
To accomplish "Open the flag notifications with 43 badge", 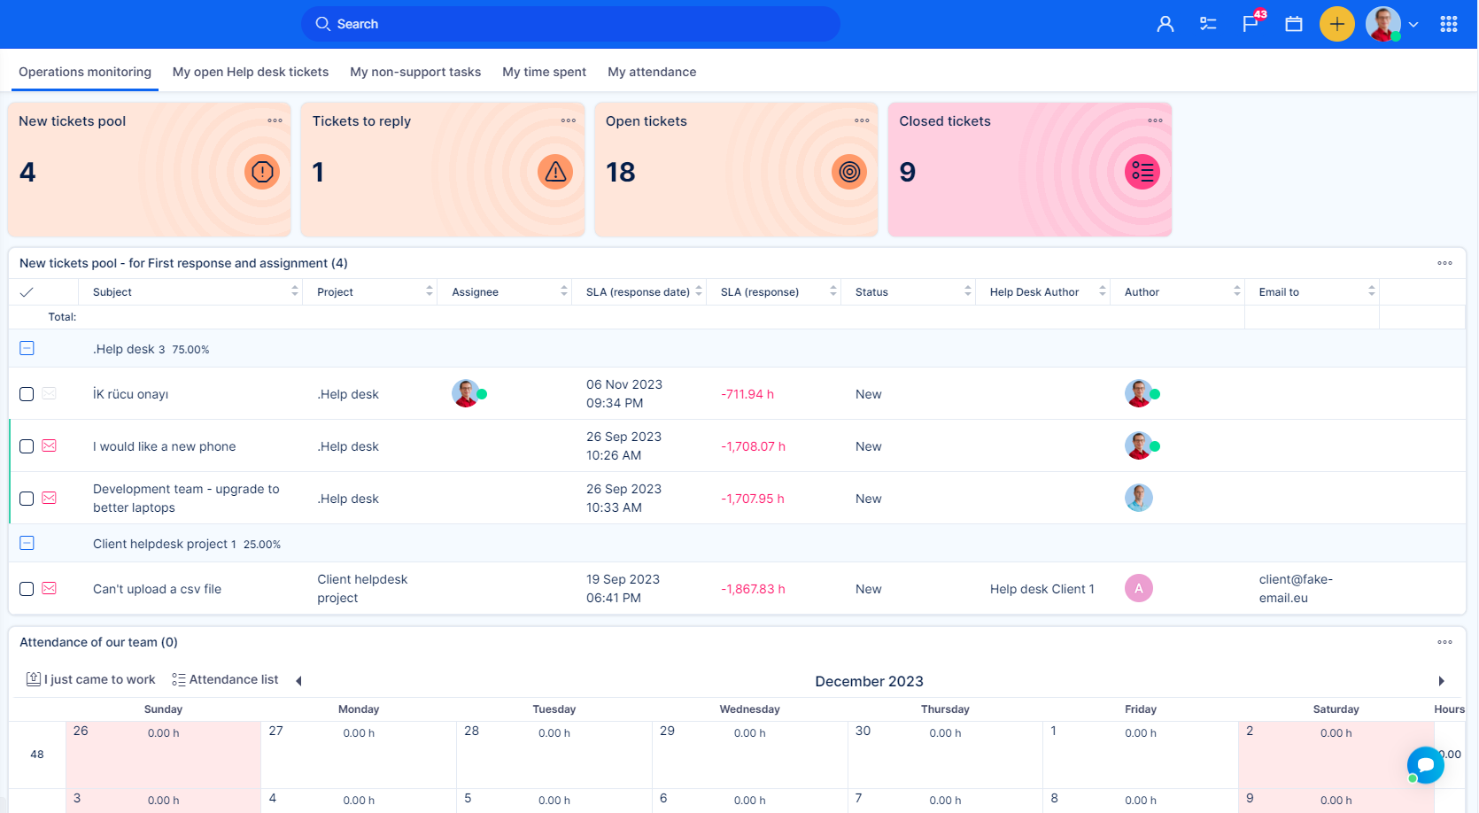I will click(1251, 22).
